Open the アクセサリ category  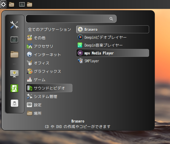coord(49,46)
